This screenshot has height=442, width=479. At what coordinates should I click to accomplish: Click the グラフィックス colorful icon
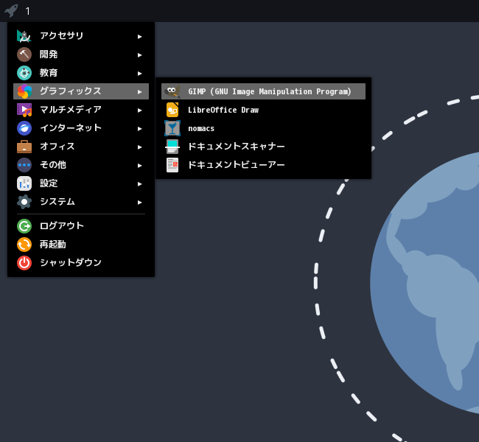pyautogui.click(x=24, y=91)
